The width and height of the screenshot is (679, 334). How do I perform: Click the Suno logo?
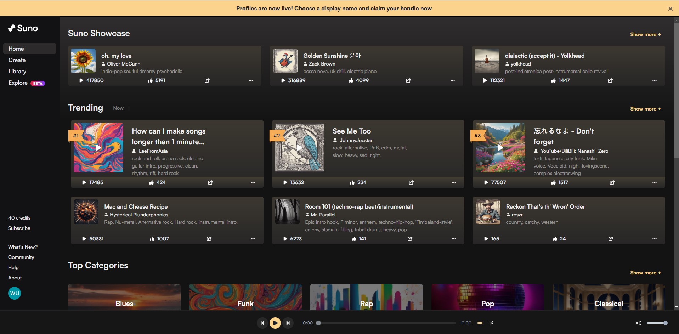coord(23,28)
